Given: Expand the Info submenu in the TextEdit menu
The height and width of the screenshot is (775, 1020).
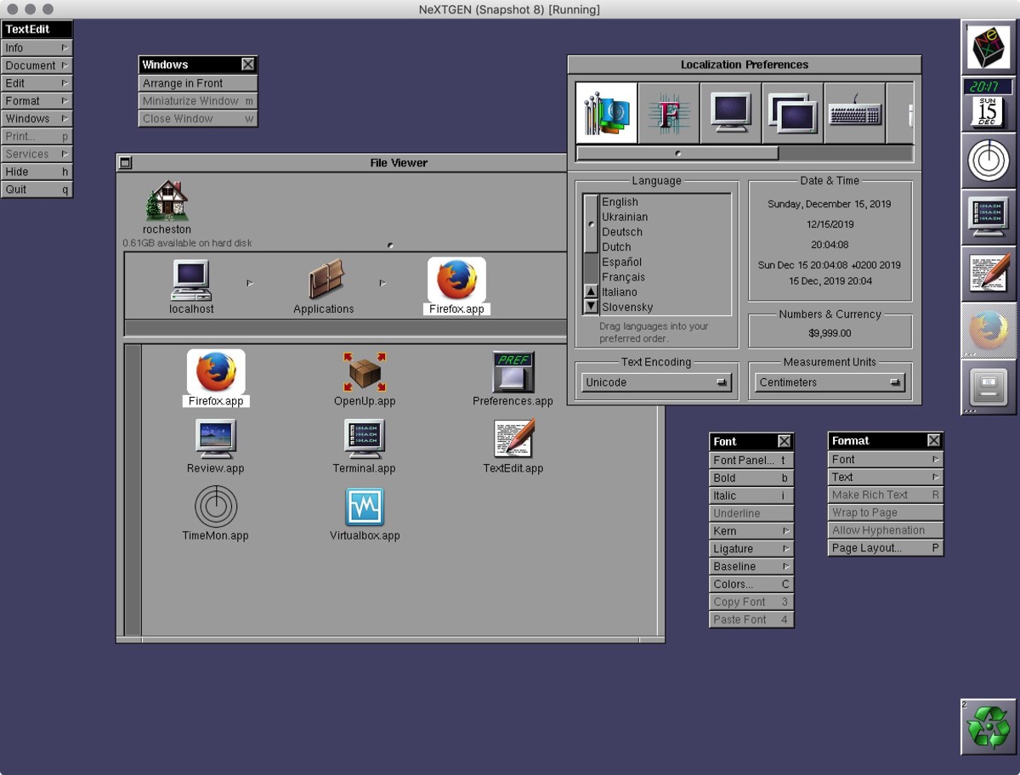Looking at the screenshot, I should 37,48.
